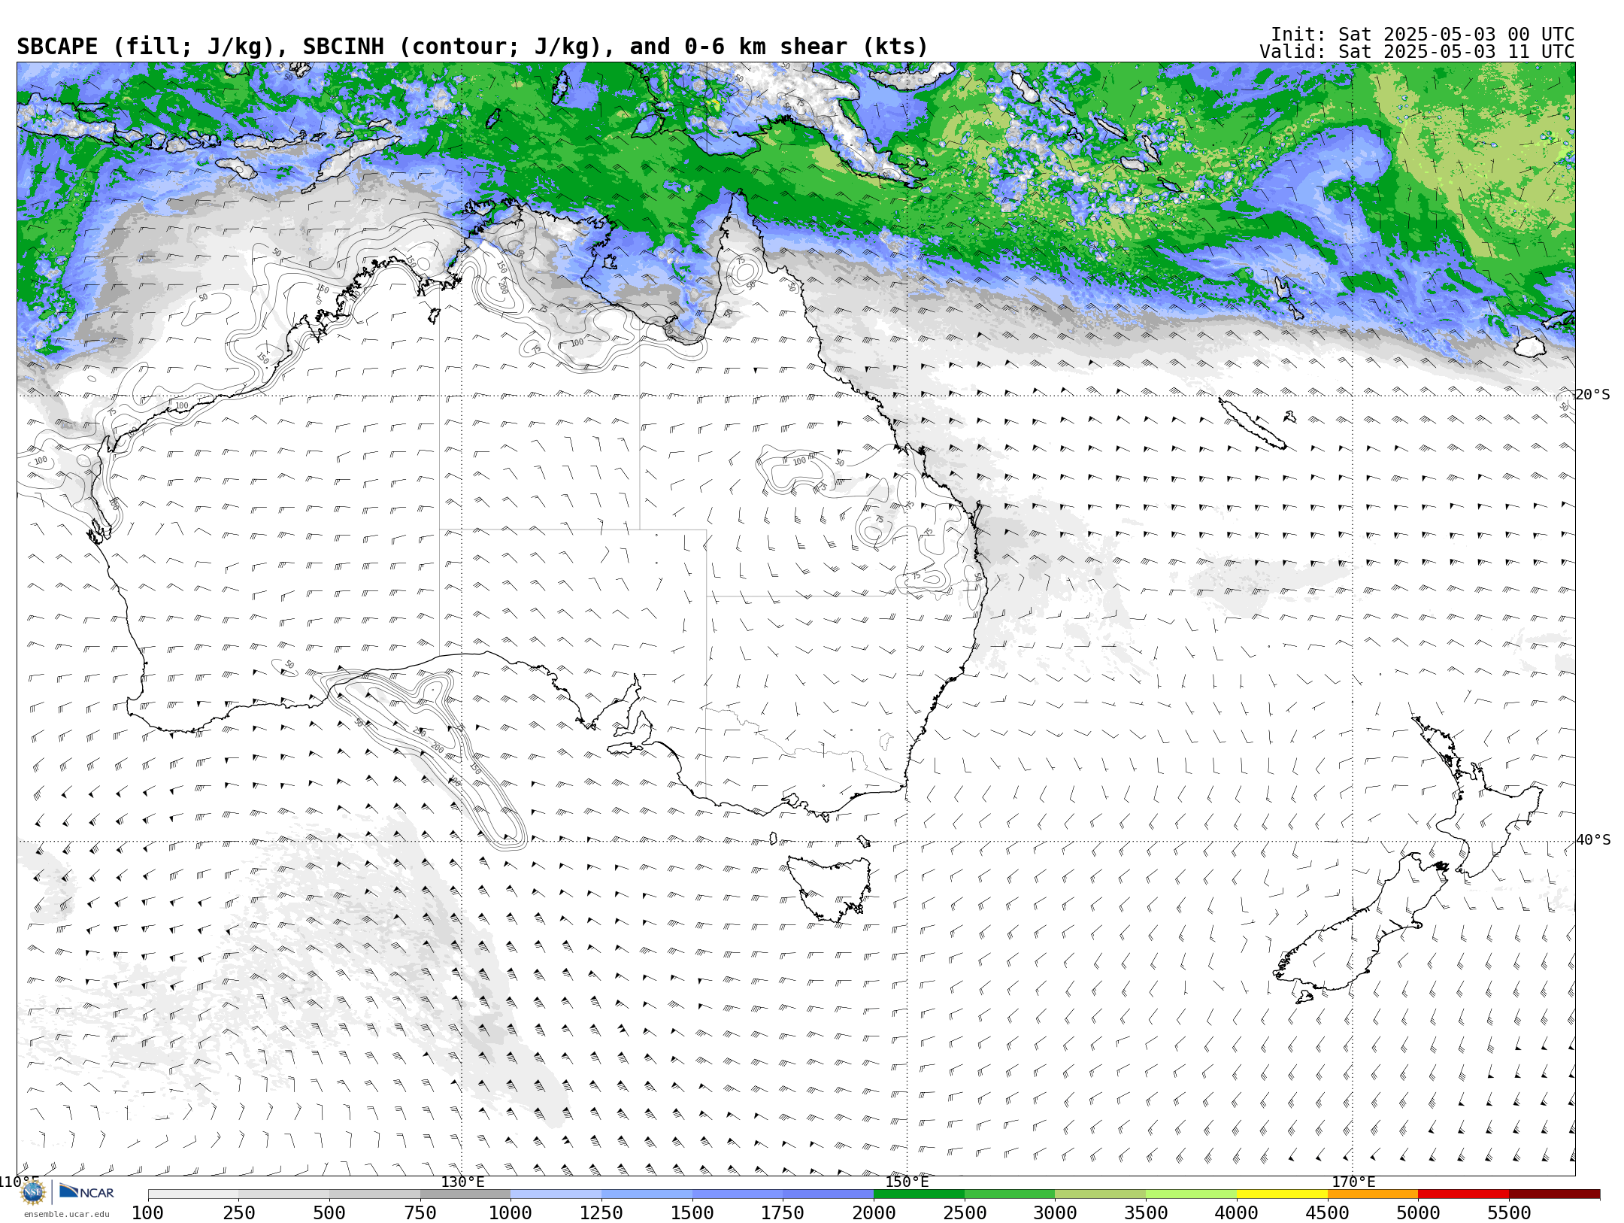Viewport: 1624px width, 1223px height.
Task: Click the colorbar label 3000
Action: pyautogui.click(x=1055, y=1212)
